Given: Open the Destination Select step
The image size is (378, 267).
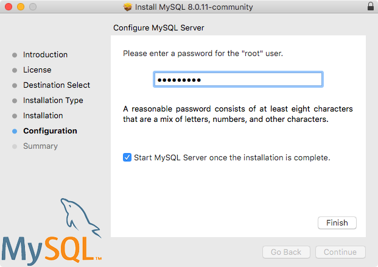Looking at the screenshot, I should pos(57,85).
